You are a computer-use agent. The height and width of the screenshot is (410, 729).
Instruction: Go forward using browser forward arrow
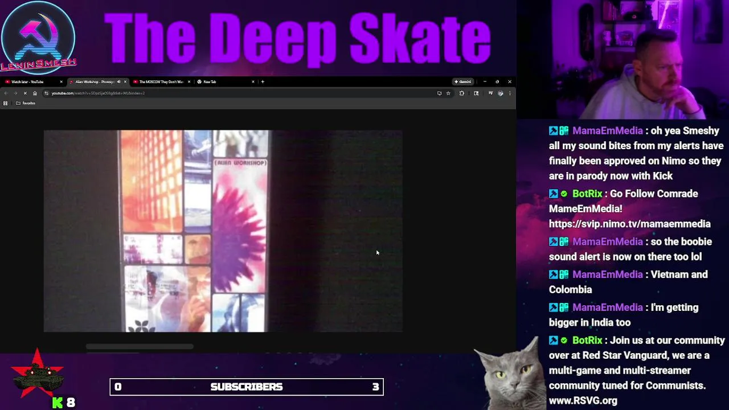pos(15,93)
